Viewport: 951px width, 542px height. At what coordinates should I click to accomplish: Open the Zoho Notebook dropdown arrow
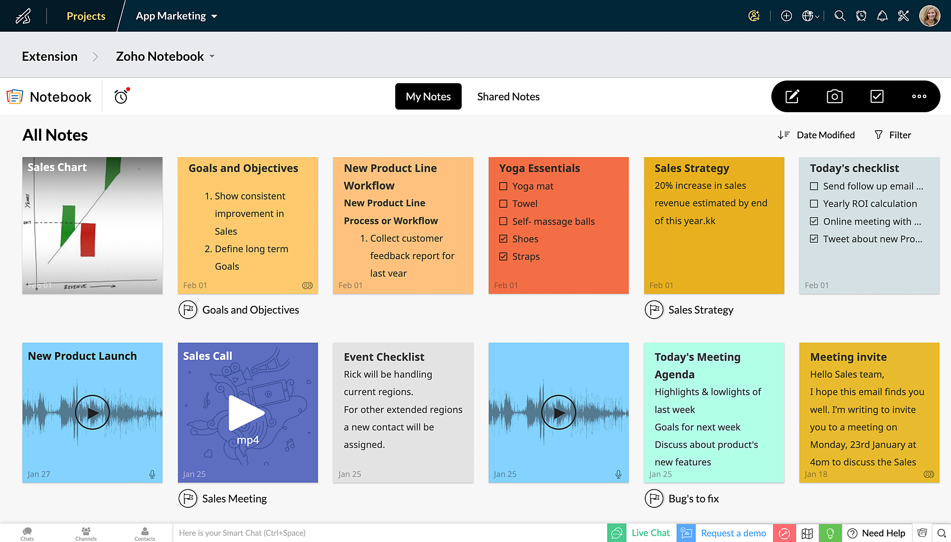212,56
